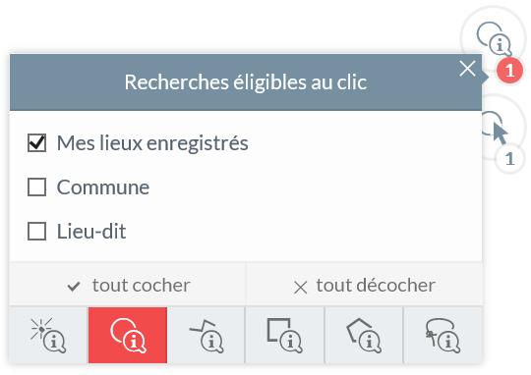Click the cursor selection tool icon
The height and width of the screenshot is (375, 531).
click(x=500, y=131)
